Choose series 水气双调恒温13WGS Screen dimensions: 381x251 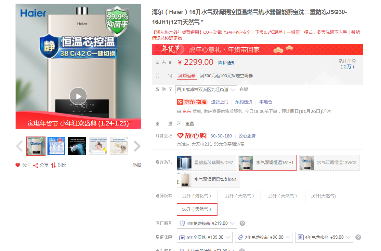pyautogui.click(x=330, y=163)
